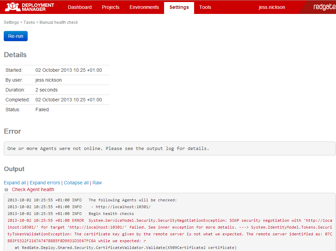Open the Tools menu tab
The image size is (336, 251).
point(205,7)
